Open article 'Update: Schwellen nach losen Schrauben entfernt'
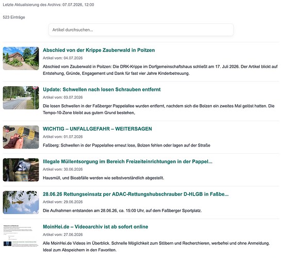Viewport: 282px width, 258px height. point(102,89)
